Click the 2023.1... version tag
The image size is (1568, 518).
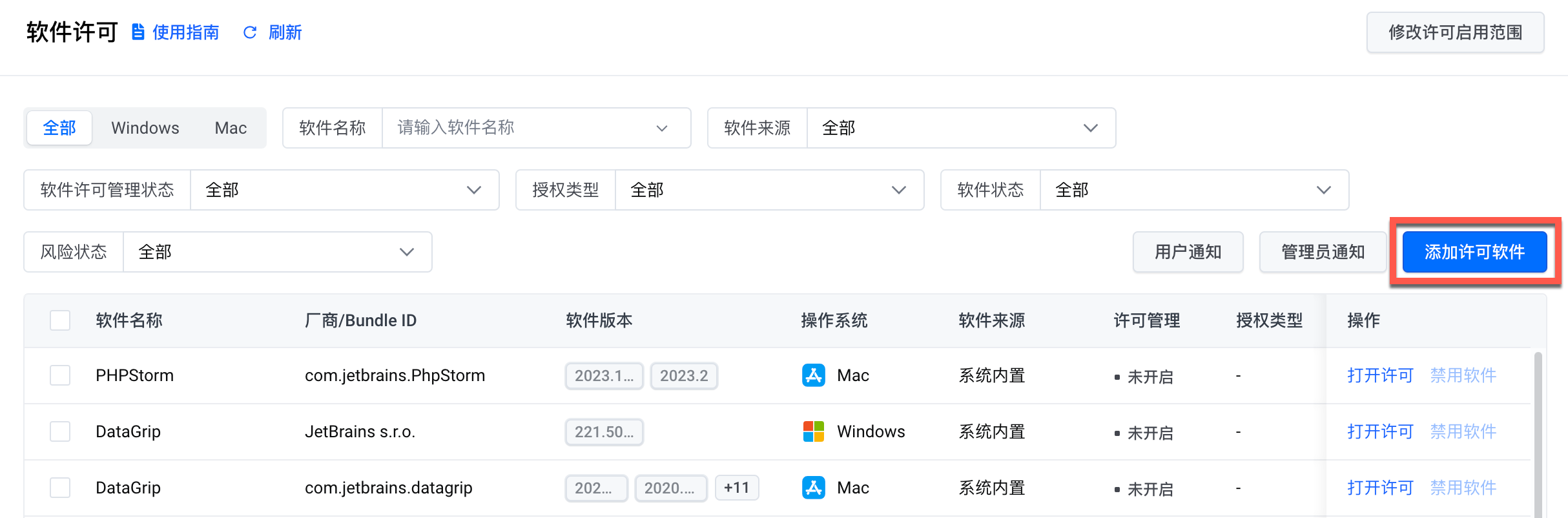pyautogui.click(x=604, y=376)
